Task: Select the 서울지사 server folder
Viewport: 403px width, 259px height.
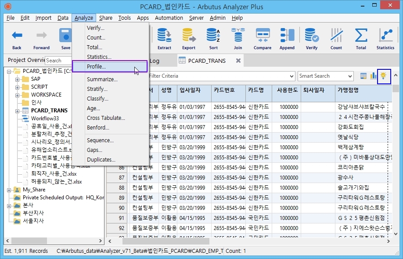Action: pos(33,221)
